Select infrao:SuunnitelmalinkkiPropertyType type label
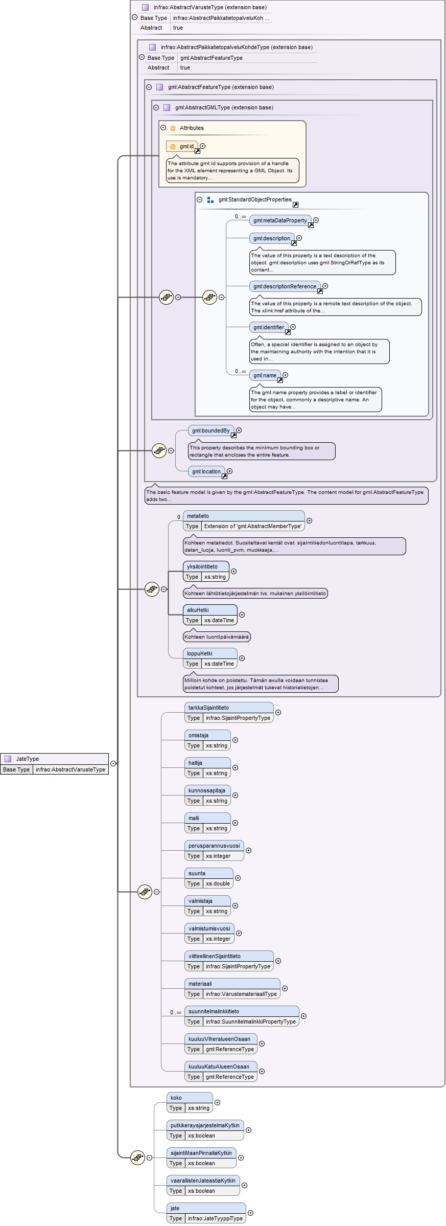Viewport: 446px width, 1226px height. [x=251, y=1021]
